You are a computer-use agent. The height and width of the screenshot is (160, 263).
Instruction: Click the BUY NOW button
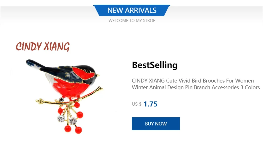pyautogui.click(x=156, y=123)
